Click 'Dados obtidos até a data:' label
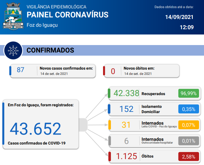This screenshot has width=204, height=165. (174, 7)
